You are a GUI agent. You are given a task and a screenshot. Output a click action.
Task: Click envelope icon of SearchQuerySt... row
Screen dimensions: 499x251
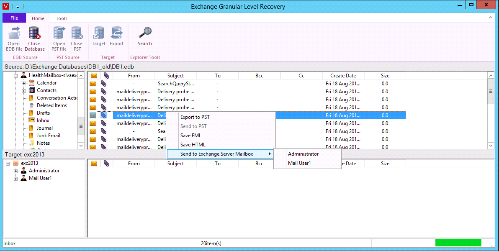(x=93, y=84)
